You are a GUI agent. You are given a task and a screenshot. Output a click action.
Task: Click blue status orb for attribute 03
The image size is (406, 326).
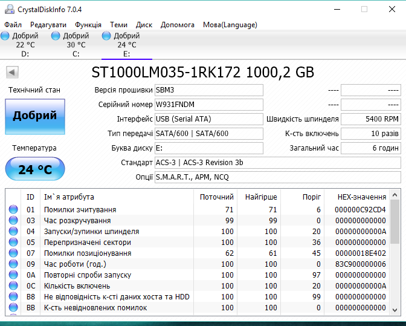[13, 220]
